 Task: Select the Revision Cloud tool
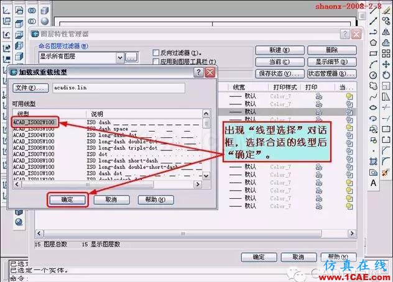click(373, 86)
